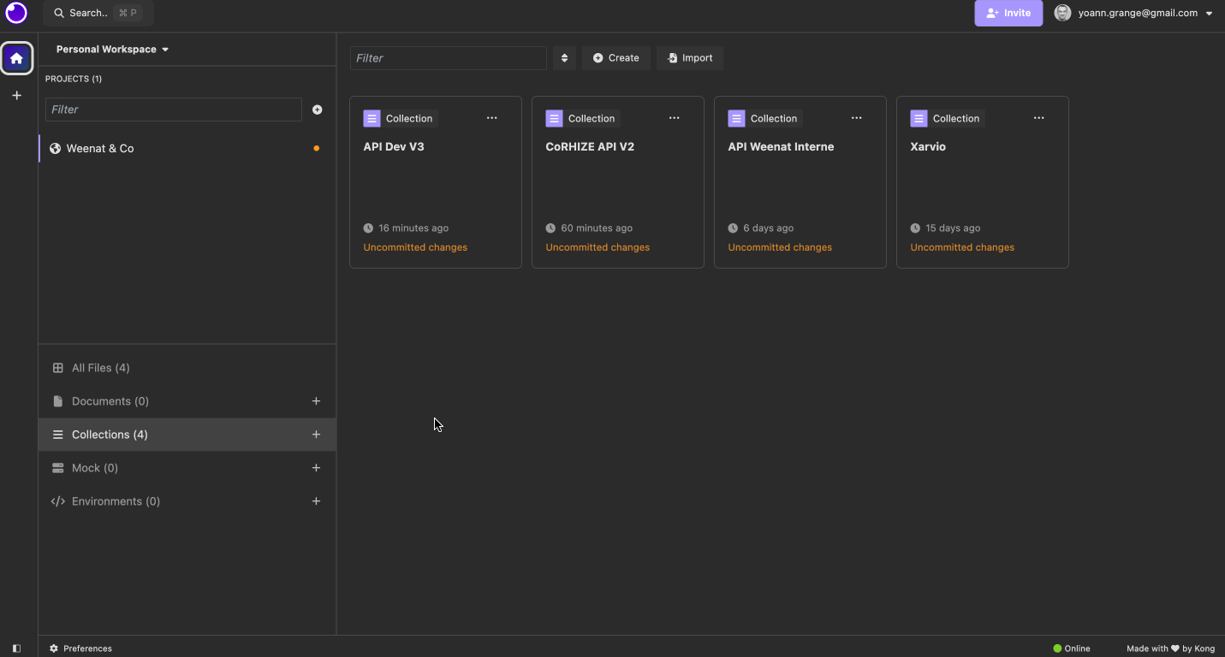Open the yoann.grange account menu
This screenshot has height=657, width=1225.
pos(1135,13)
